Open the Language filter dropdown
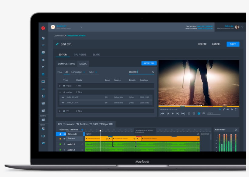The height and width of the screenshot is (177, 249). click(78, 72)
